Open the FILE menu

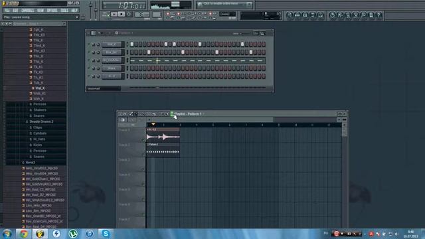point(7,11)
